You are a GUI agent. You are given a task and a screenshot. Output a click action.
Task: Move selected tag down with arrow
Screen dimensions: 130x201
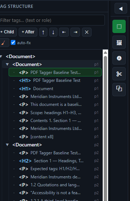point(53,32)
